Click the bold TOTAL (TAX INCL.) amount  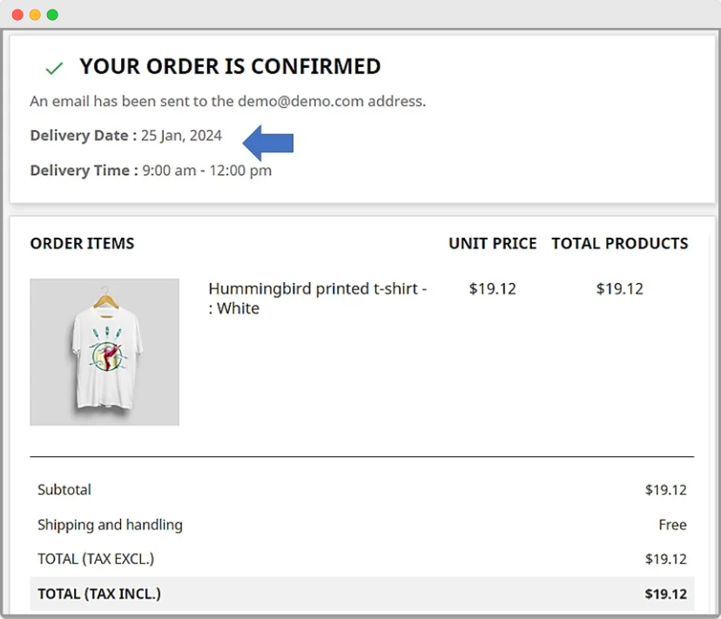click(666, 594)
